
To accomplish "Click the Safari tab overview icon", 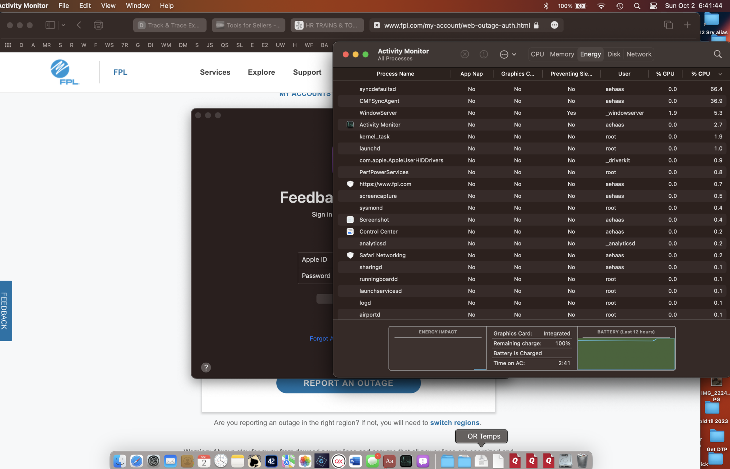I will point(668,25).
